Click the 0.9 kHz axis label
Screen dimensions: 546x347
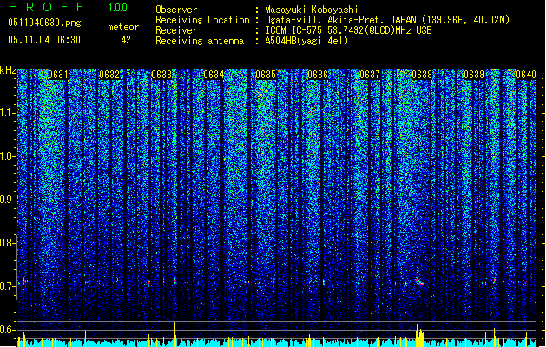tap(7, 200)
